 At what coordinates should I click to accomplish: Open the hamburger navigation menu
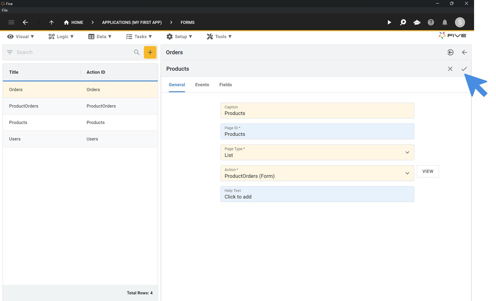click(x=11, y=22)
